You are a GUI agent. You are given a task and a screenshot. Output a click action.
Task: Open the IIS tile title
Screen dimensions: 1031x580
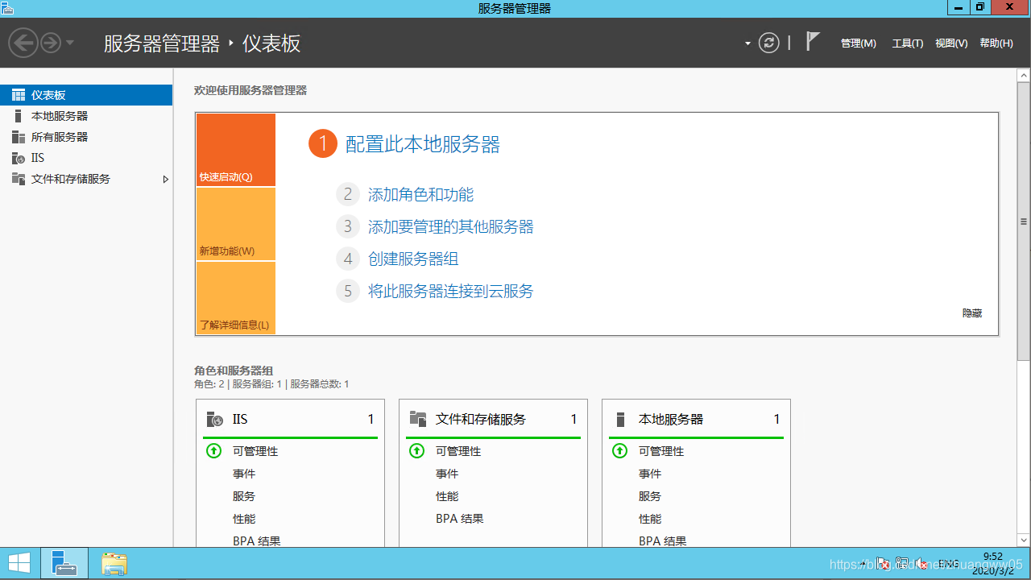click(x=240, y=419)
